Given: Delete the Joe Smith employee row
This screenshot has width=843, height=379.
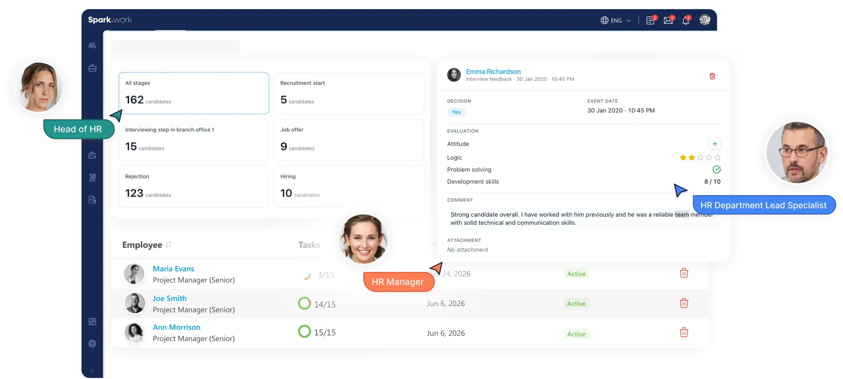Looking at the screenshot, I should pos(684,303).
